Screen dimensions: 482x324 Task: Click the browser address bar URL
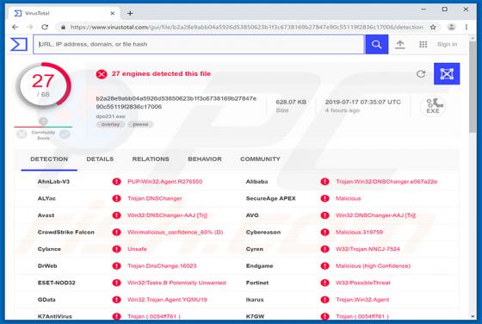click(246, 27)
